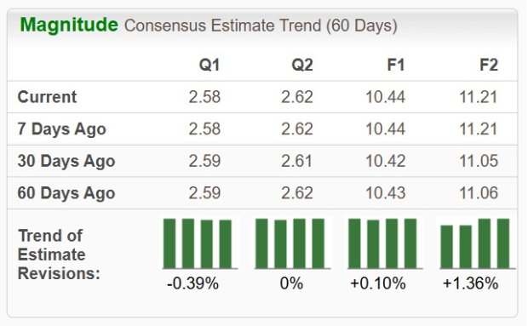Click the +1.36% revision percentage

(x=470, y=283)
